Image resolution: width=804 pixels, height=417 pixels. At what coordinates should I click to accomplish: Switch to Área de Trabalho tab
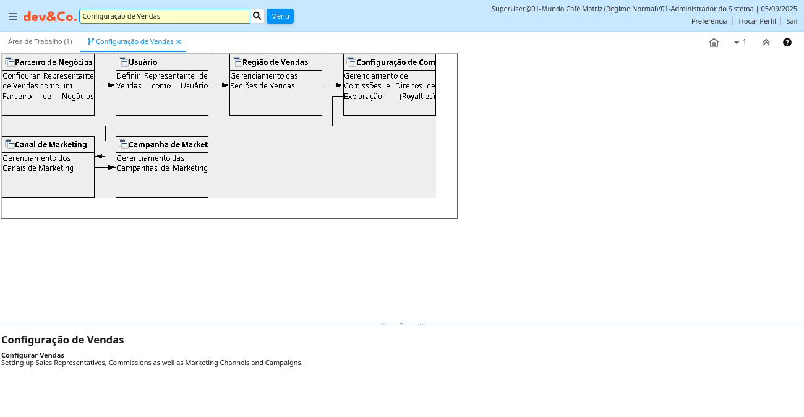tap(40, 41)
